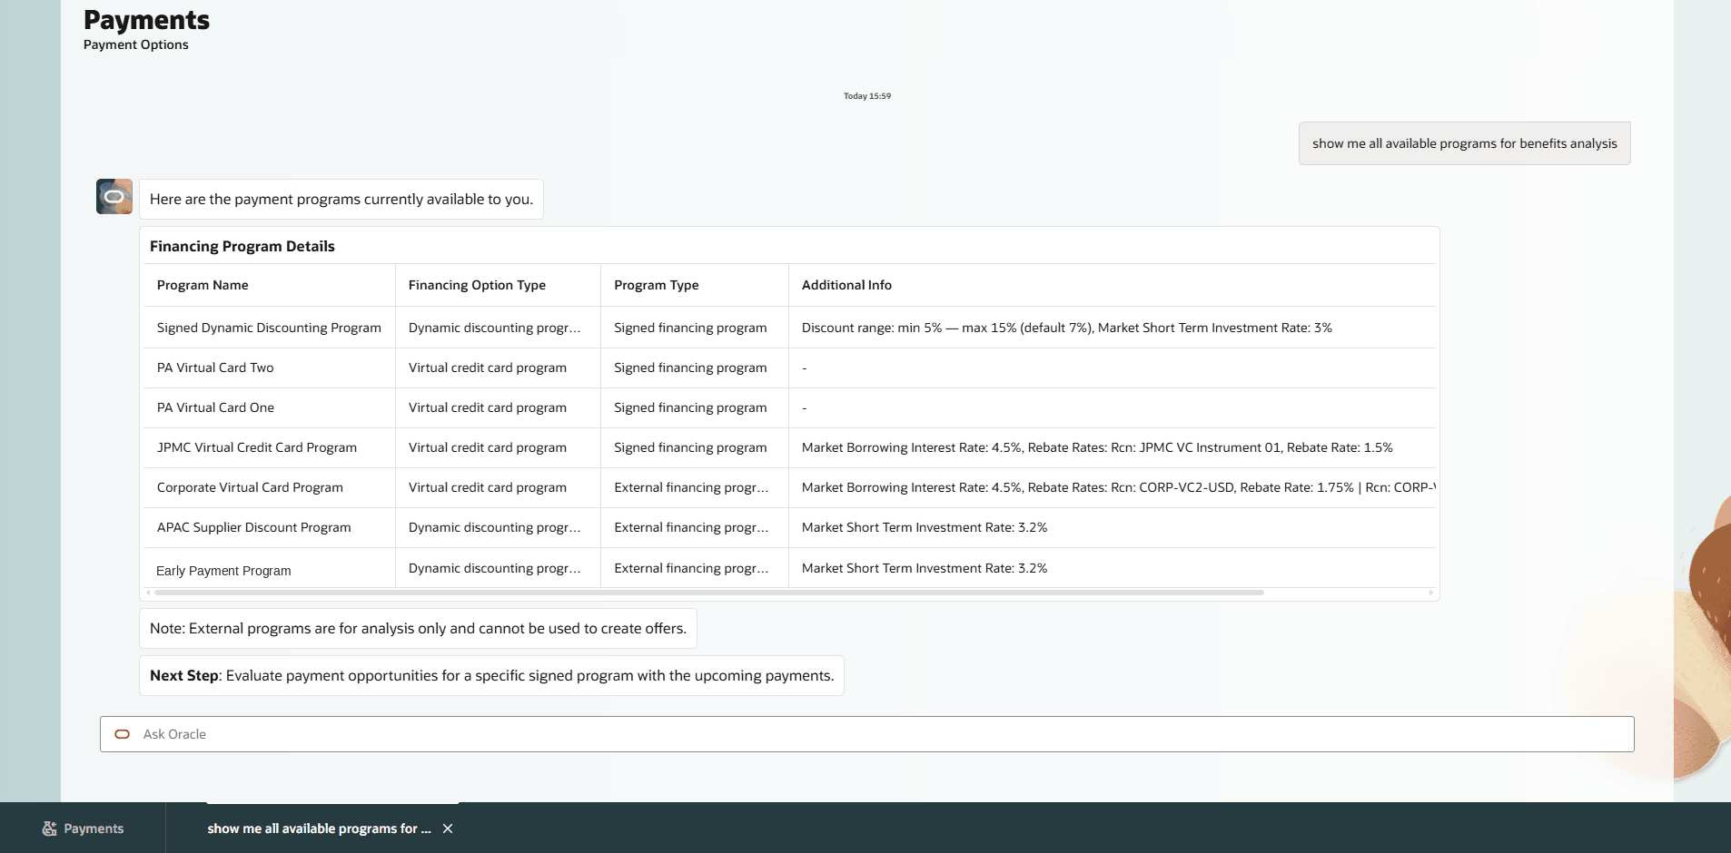Click APAC row's Investment Rate 3.2% cell

[1113, 527]
